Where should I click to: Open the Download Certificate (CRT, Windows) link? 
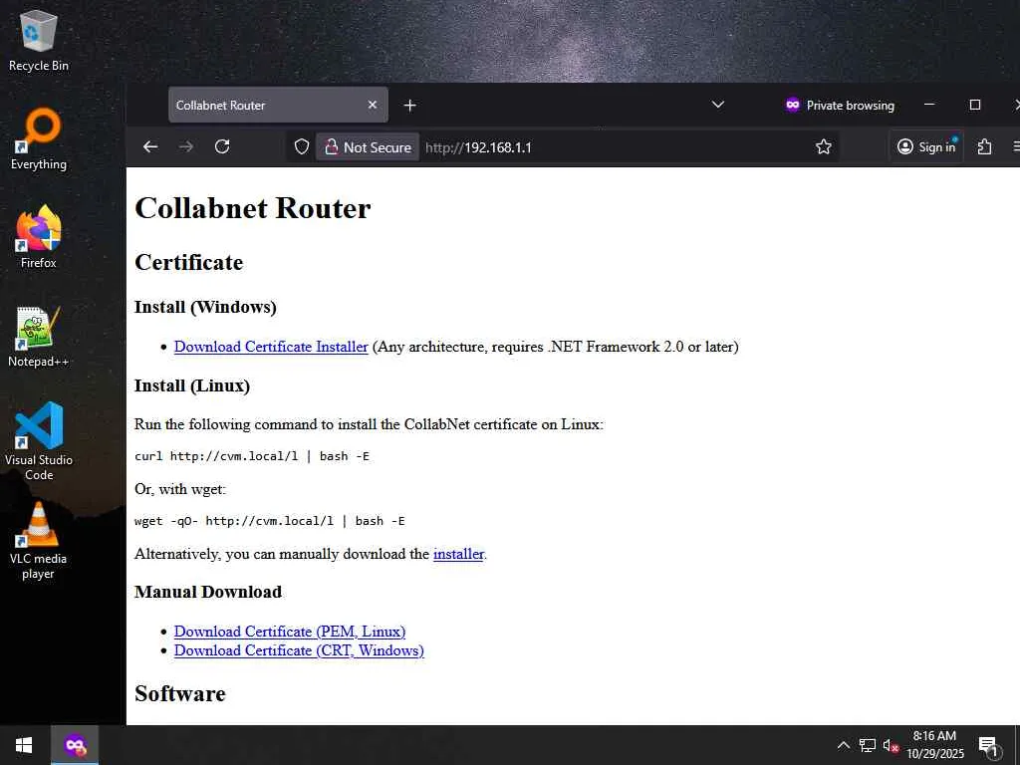pos(299,650)
